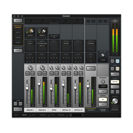
Task: Mute the S/PDIF channel
Action: [x=57, y=73]
